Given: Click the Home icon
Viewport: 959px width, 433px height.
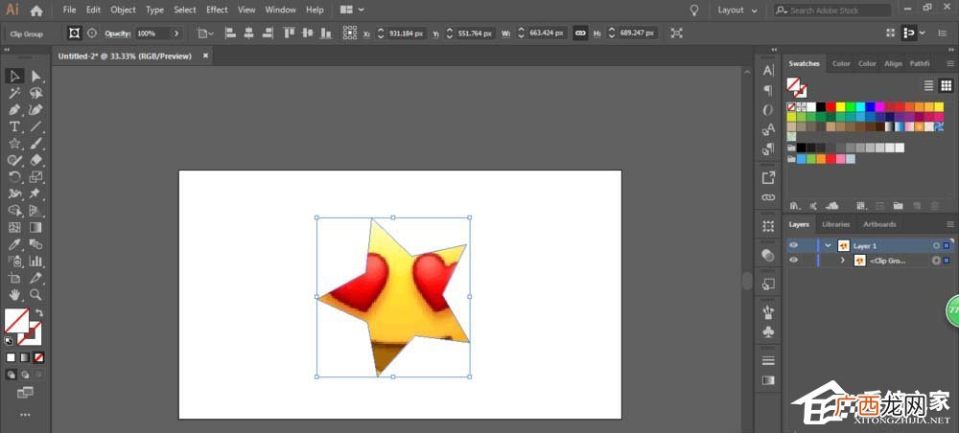Looking at the screenshot, I should click(36, 11).
